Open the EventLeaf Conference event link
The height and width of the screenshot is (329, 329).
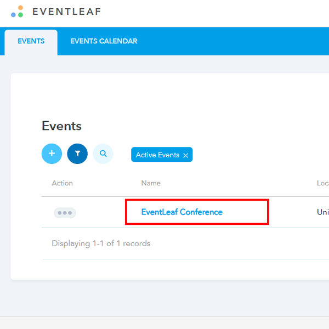[182, 212]
